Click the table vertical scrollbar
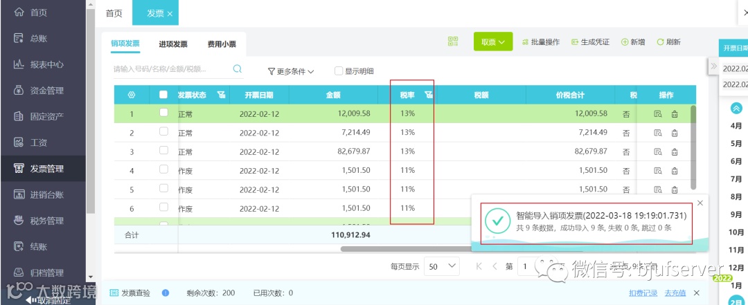 click(x=693, y=147)
